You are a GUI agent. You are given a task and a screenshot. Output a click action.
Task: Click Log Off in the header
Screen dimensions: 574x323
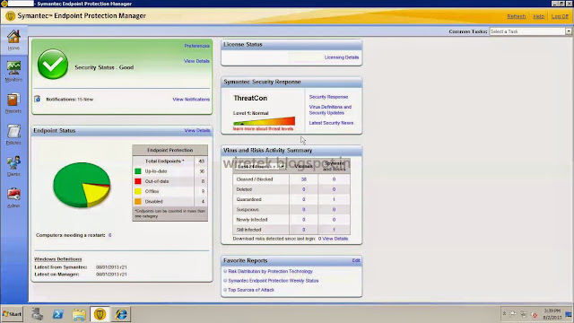coord(560,16)
